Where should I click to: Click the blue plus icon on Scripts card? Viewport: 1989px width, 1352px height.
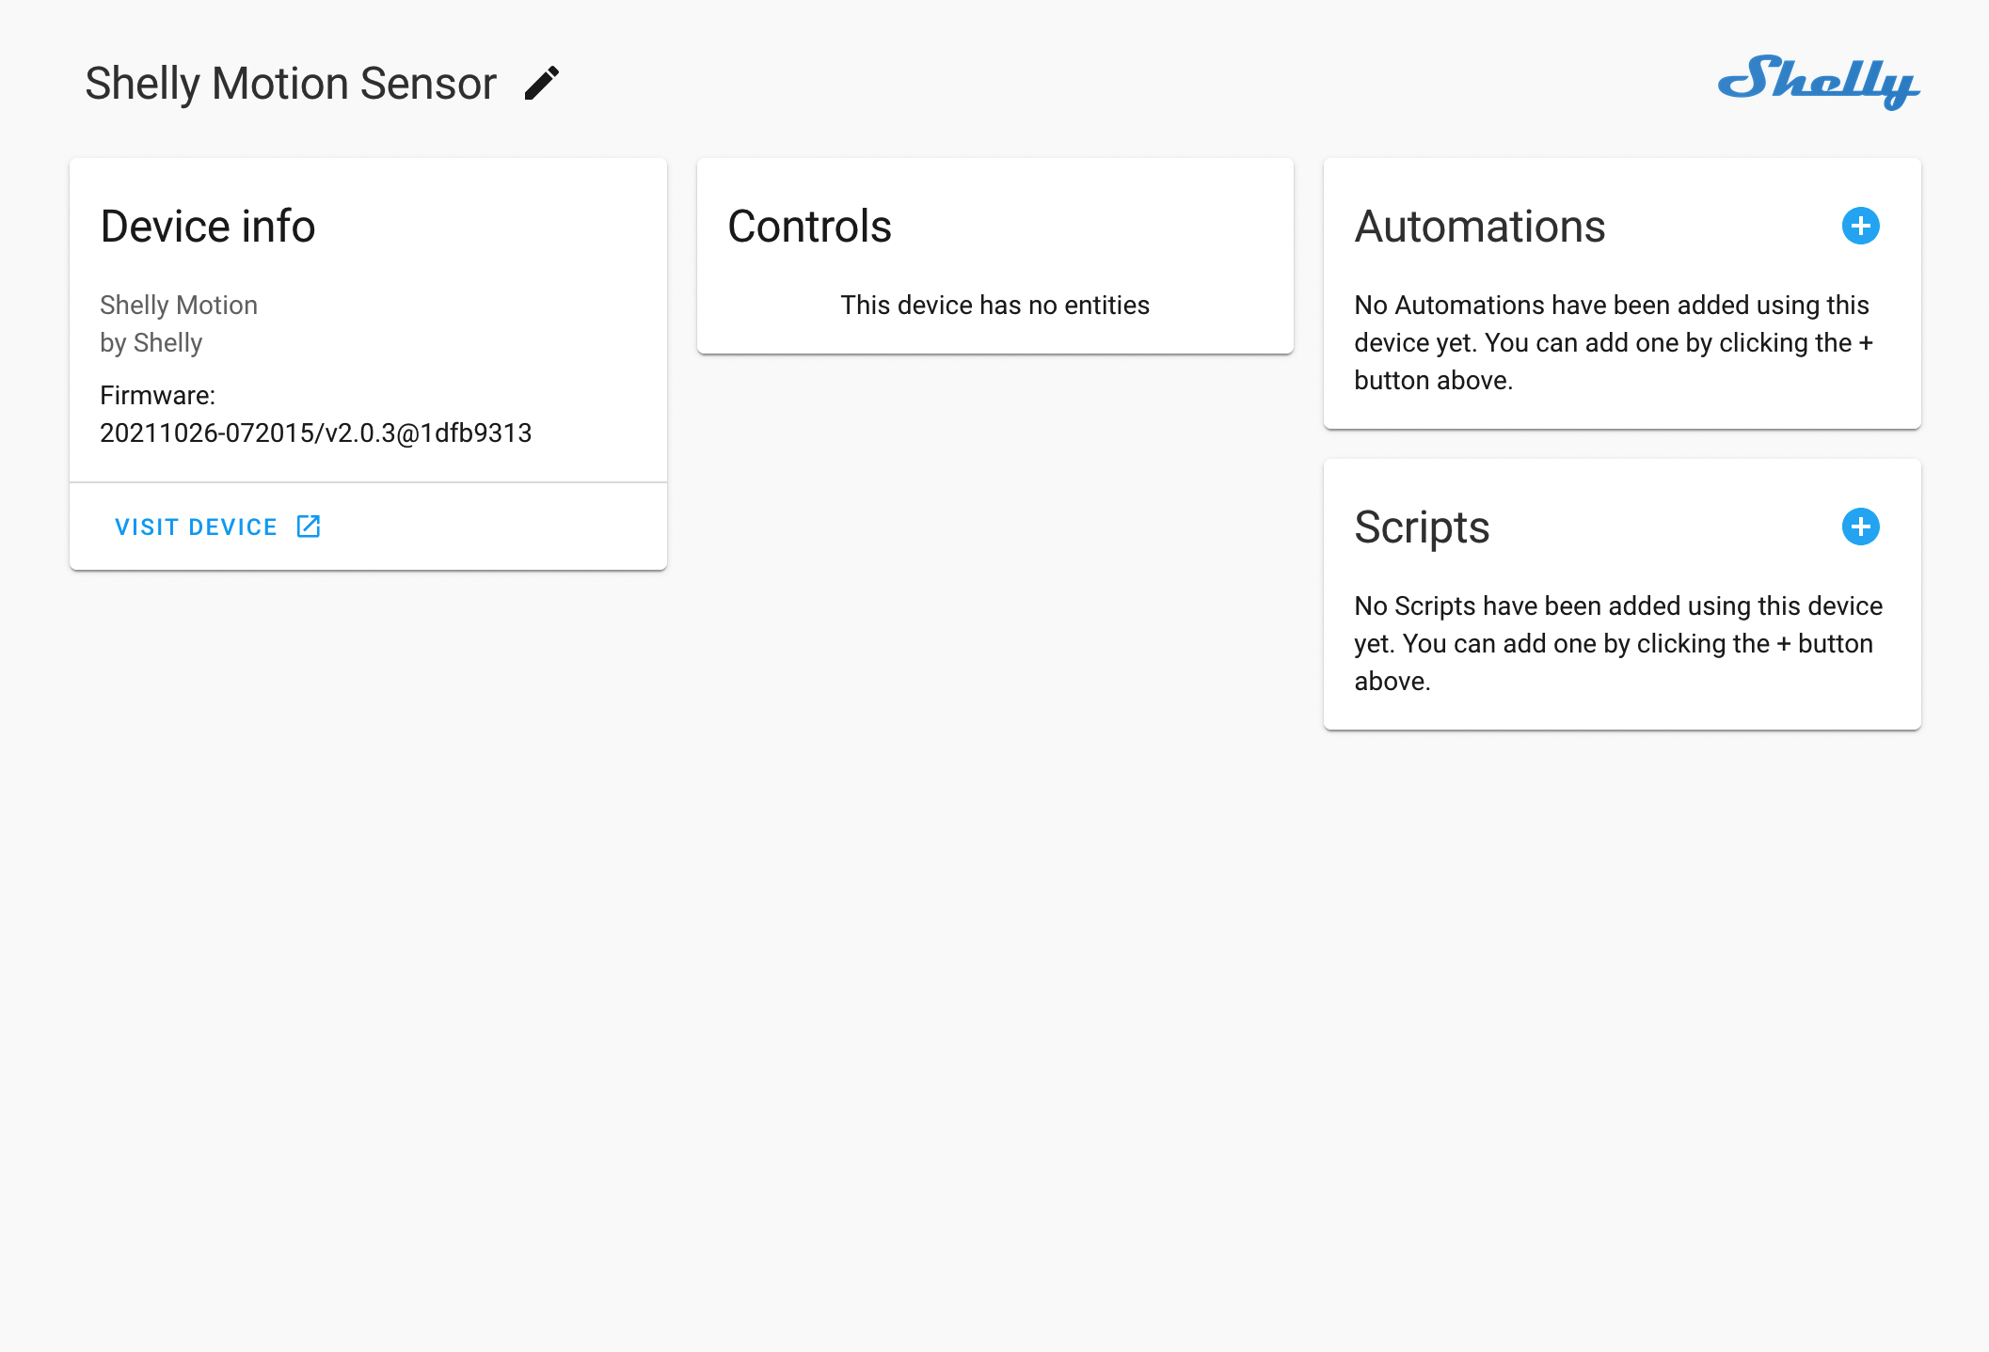point(1860,527)
